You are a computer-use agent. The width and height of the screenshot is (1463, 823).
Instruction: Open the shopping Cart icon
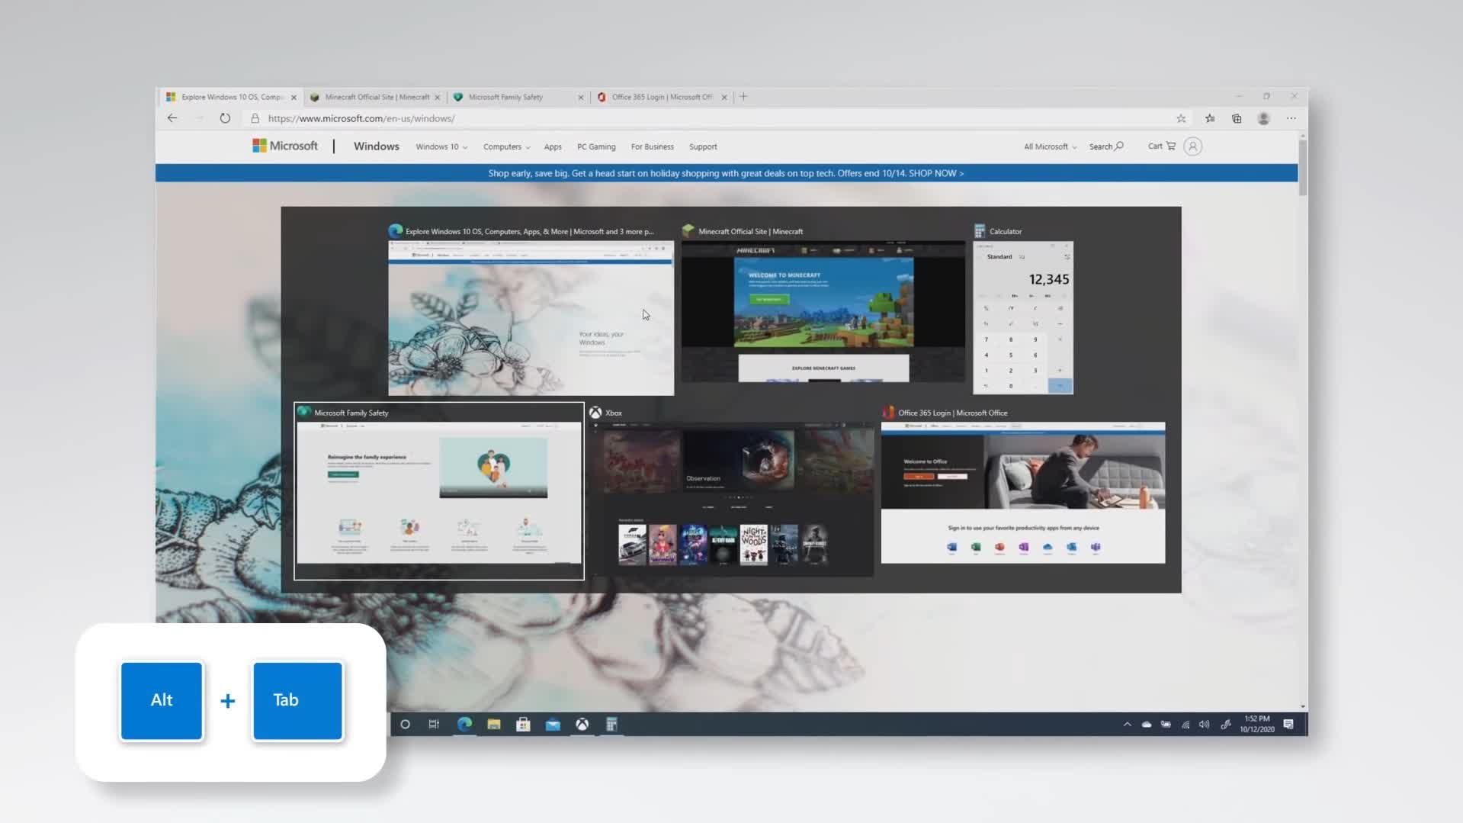tap(1162, 146)
